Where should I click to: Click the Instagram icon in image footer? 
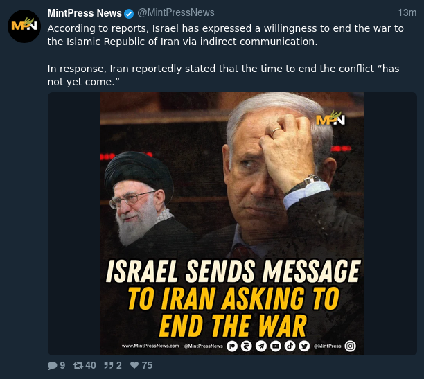(350, 346)
